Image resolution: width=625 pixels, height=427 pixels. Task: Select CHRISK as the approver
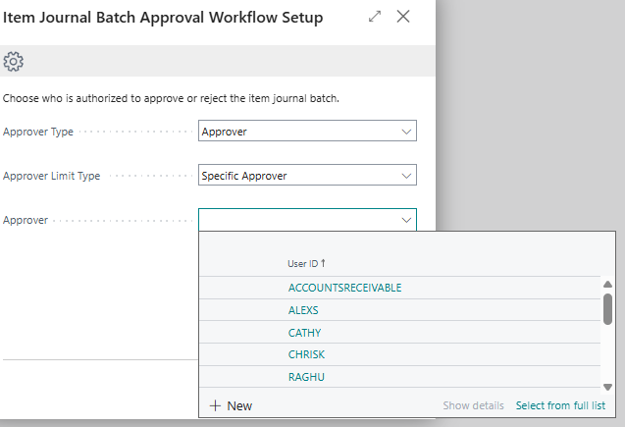[306, 354]
